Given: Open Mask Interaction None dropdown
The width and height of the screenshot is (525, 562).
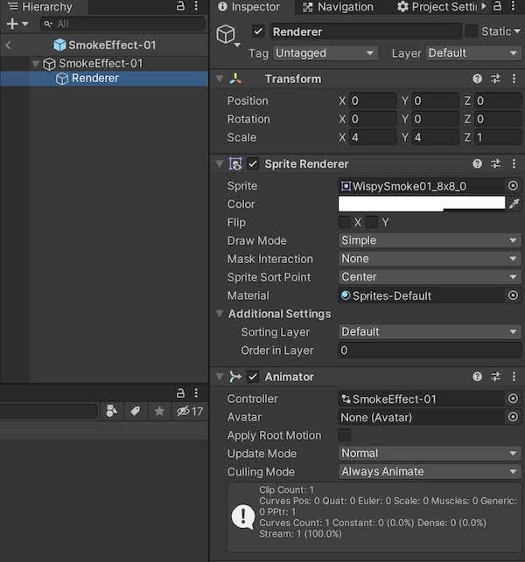Looking at the screenshot, I should click(x=430, y=259).
